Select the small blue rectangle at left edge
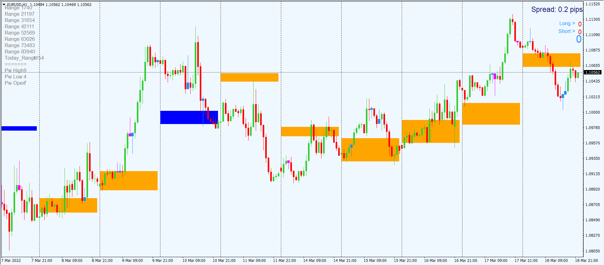The height and width of the screenshot is (265, 604). (19, 128)
